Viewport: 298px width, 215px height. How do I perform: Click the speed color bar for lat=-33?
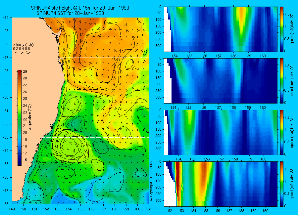pos(282,184)
